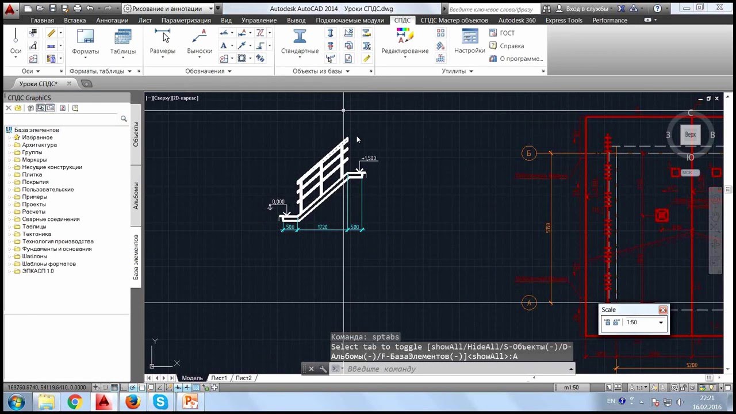736x414 pixels.
Task: Click the ГОСТ utility button
Action: 501,33
